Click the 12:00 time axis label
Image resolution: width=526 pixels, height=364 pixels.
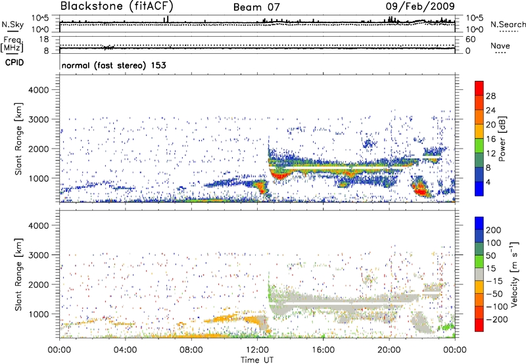coord(257,350)
